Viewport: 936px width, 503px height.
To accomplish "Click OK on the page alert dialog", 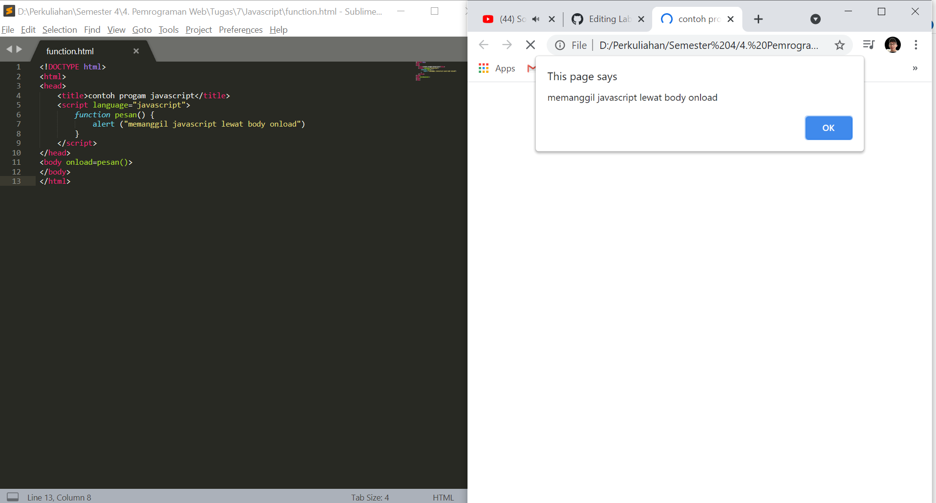I will pyautogui.click(x=828, y=128).
